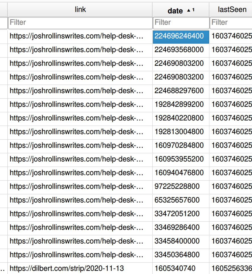Screen dimensions: 252x274
Task: Select link cell in row dated 224696246400
Action: (80, 37)
